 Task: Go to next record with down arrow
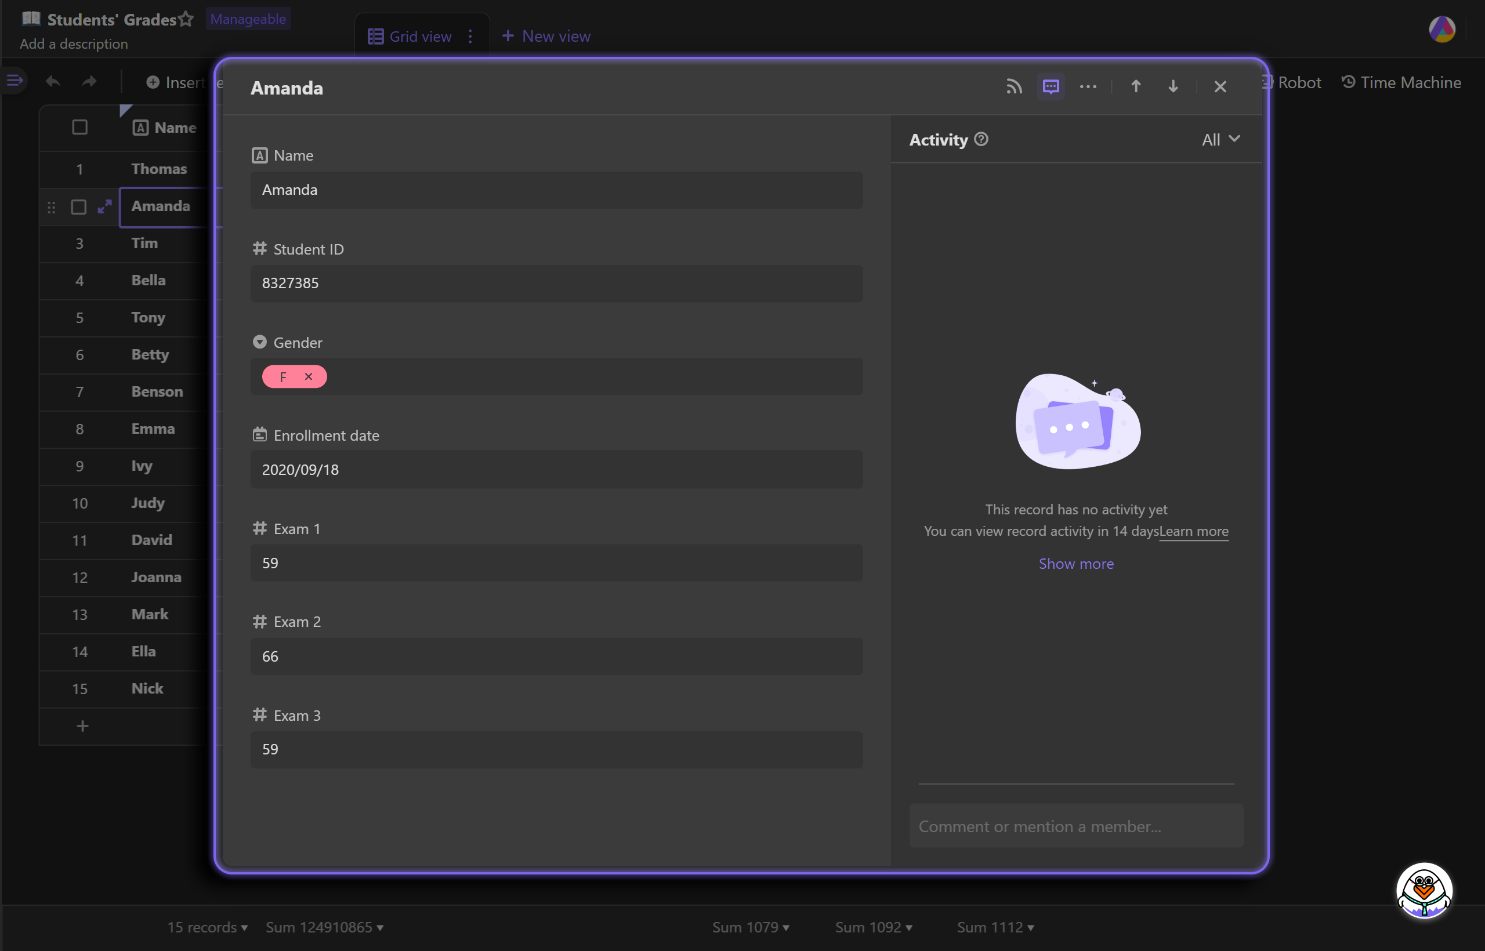(x=1172, y=86)
